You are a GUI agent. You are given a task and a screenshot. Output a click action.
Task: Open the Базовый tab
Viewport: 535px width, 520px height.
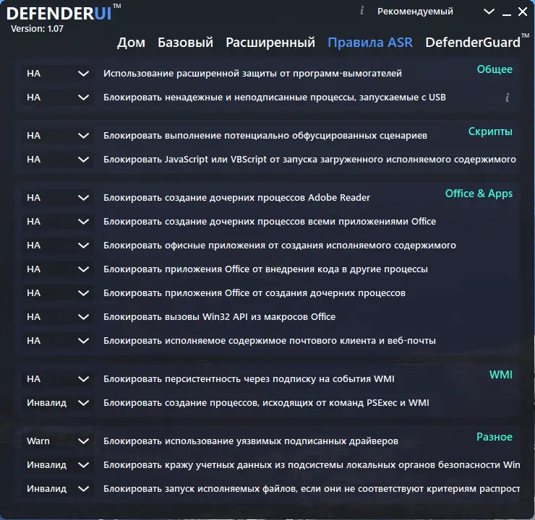[185, 43]
